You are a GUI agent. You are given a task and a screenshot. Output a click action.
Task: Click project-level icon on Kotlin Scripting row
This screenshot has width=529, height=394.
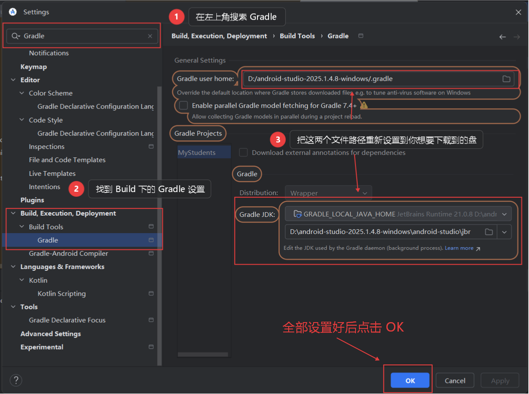pos(151,293)
